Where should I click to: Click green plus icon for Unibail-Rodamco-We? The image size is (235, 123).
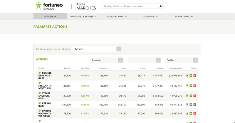pyautogui.click(x=191, y=113)
